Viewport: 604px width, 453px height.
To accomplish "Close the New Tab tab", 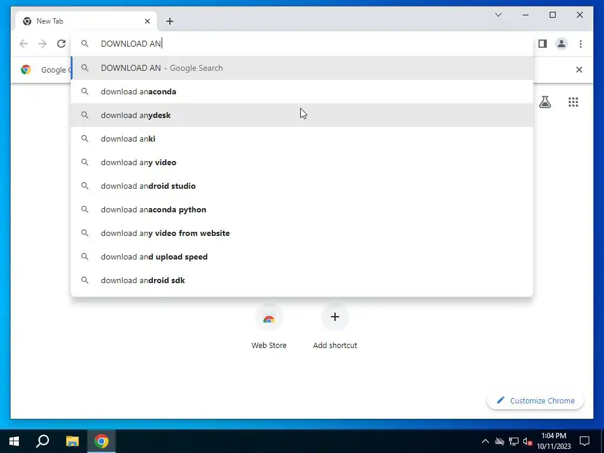I will 147,21.
